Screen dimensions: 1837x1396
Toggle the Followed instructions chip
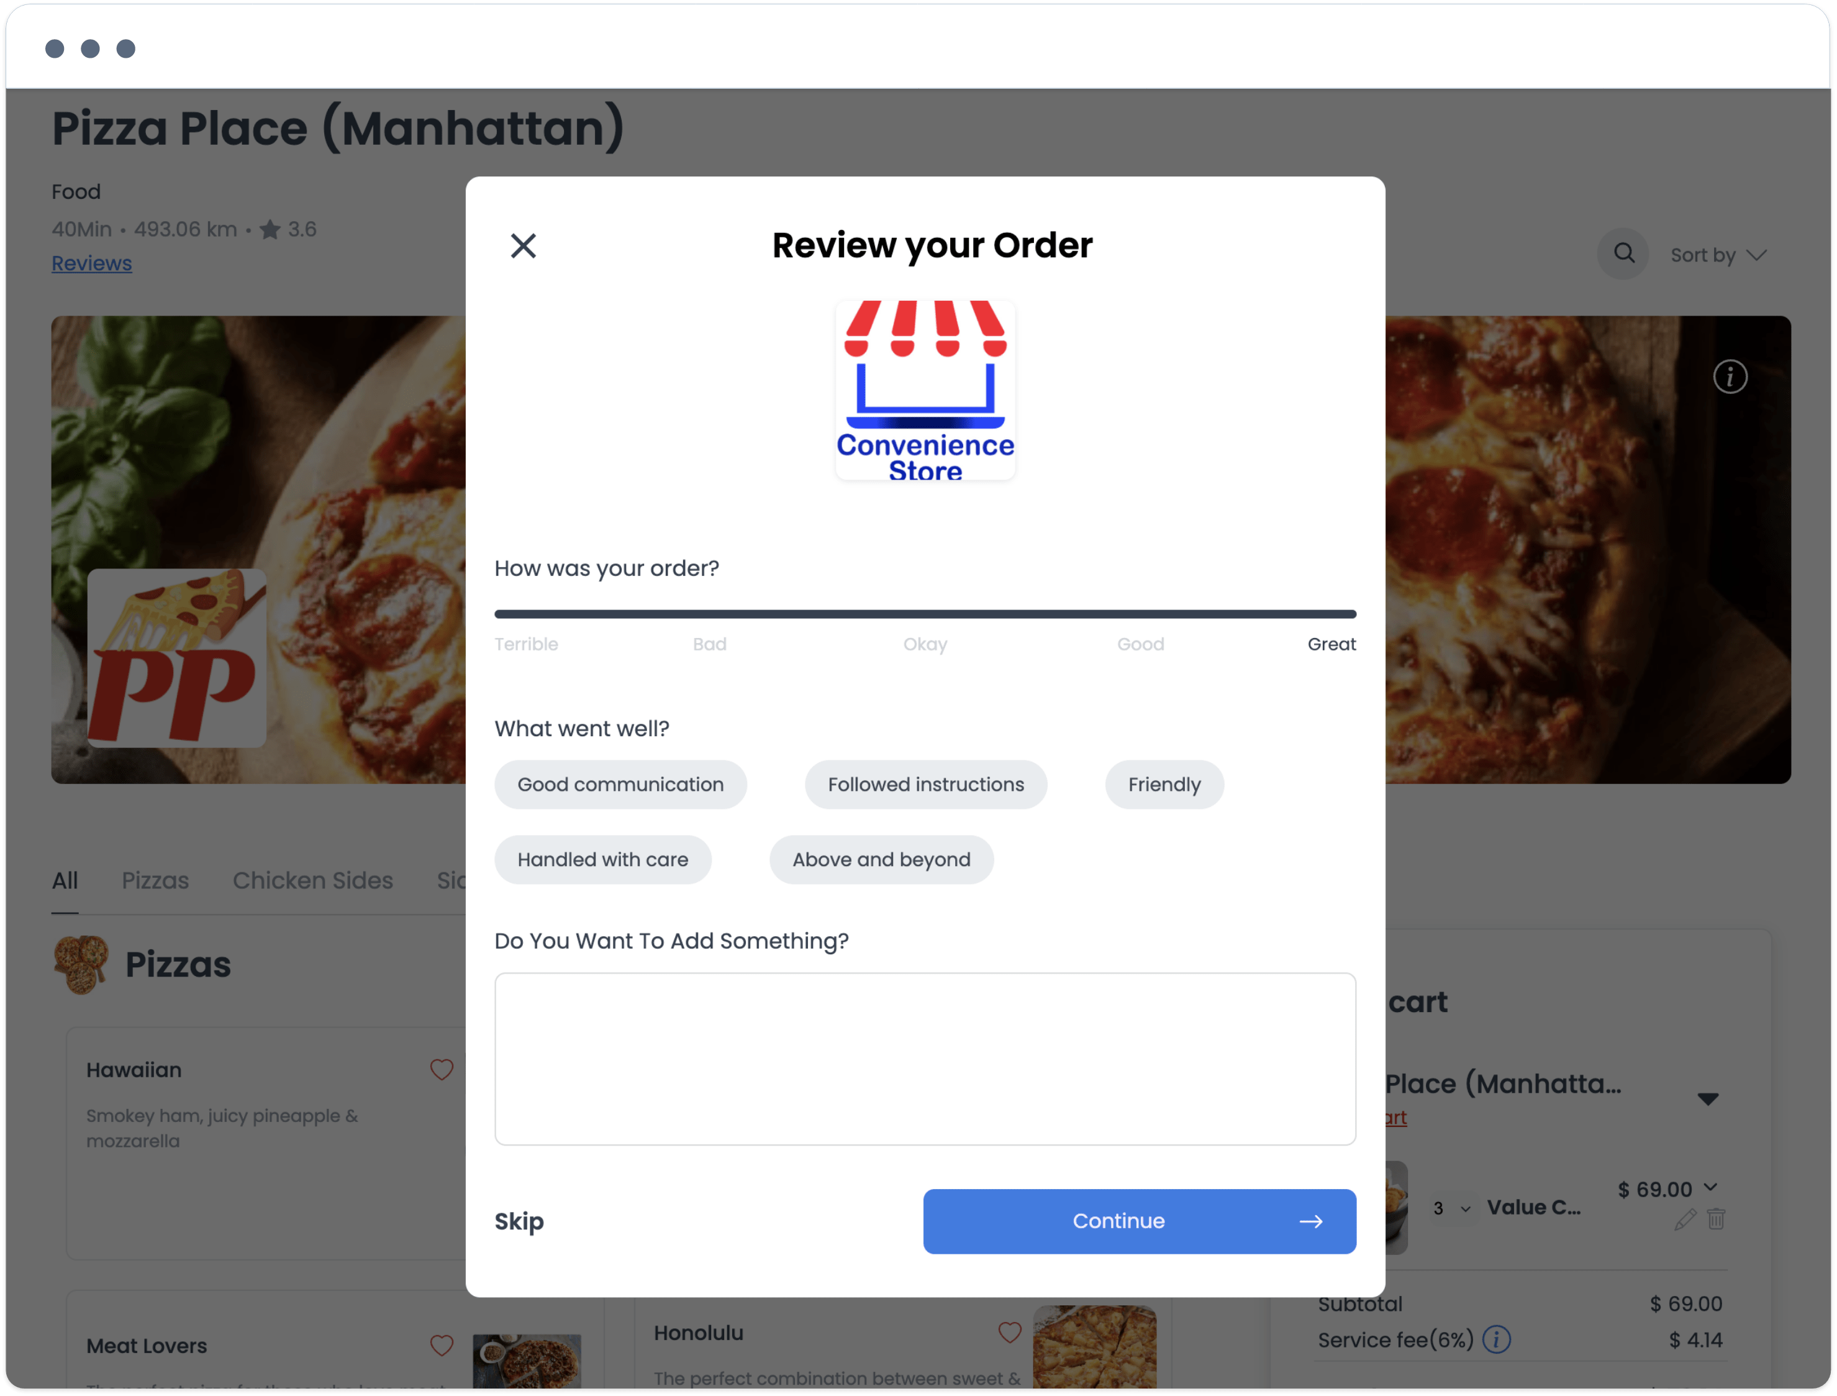coord(926,785)
